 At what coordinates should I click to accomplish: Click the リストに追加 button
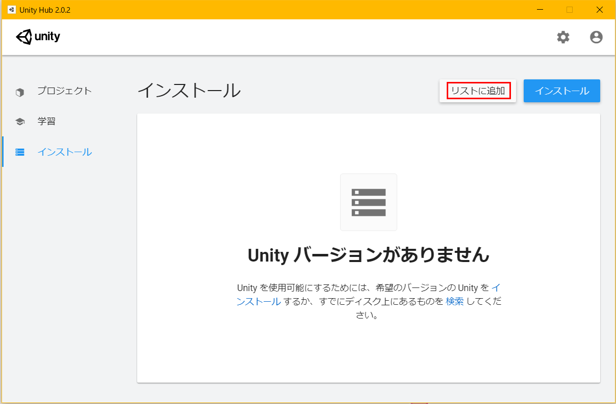[478, 91]
